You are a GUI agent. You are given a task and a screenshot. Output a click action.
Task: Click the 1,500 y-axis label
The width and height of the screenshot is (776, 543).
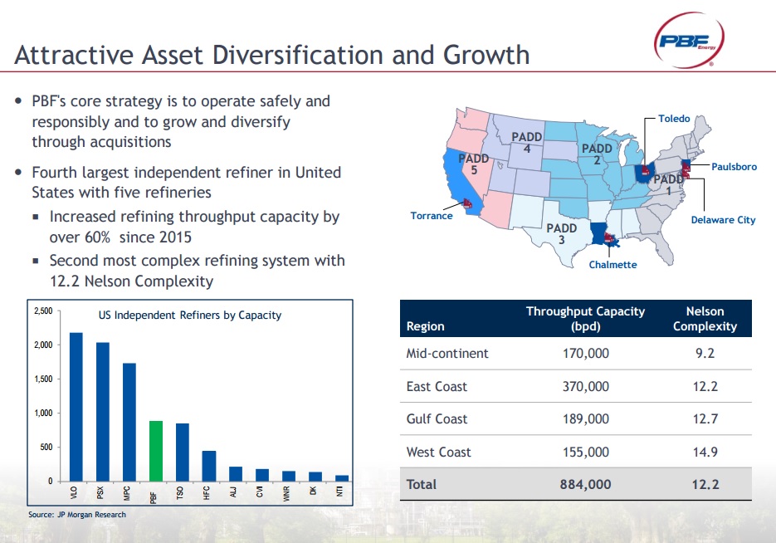click(43, 379)
